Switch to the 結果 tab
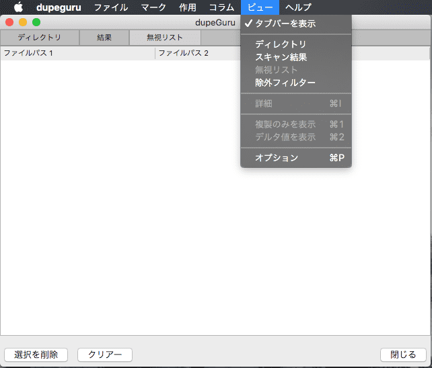 click(104, 38)
